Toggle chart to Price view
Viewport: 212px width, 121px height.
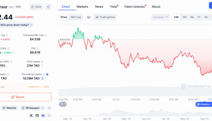click(64, 17)
